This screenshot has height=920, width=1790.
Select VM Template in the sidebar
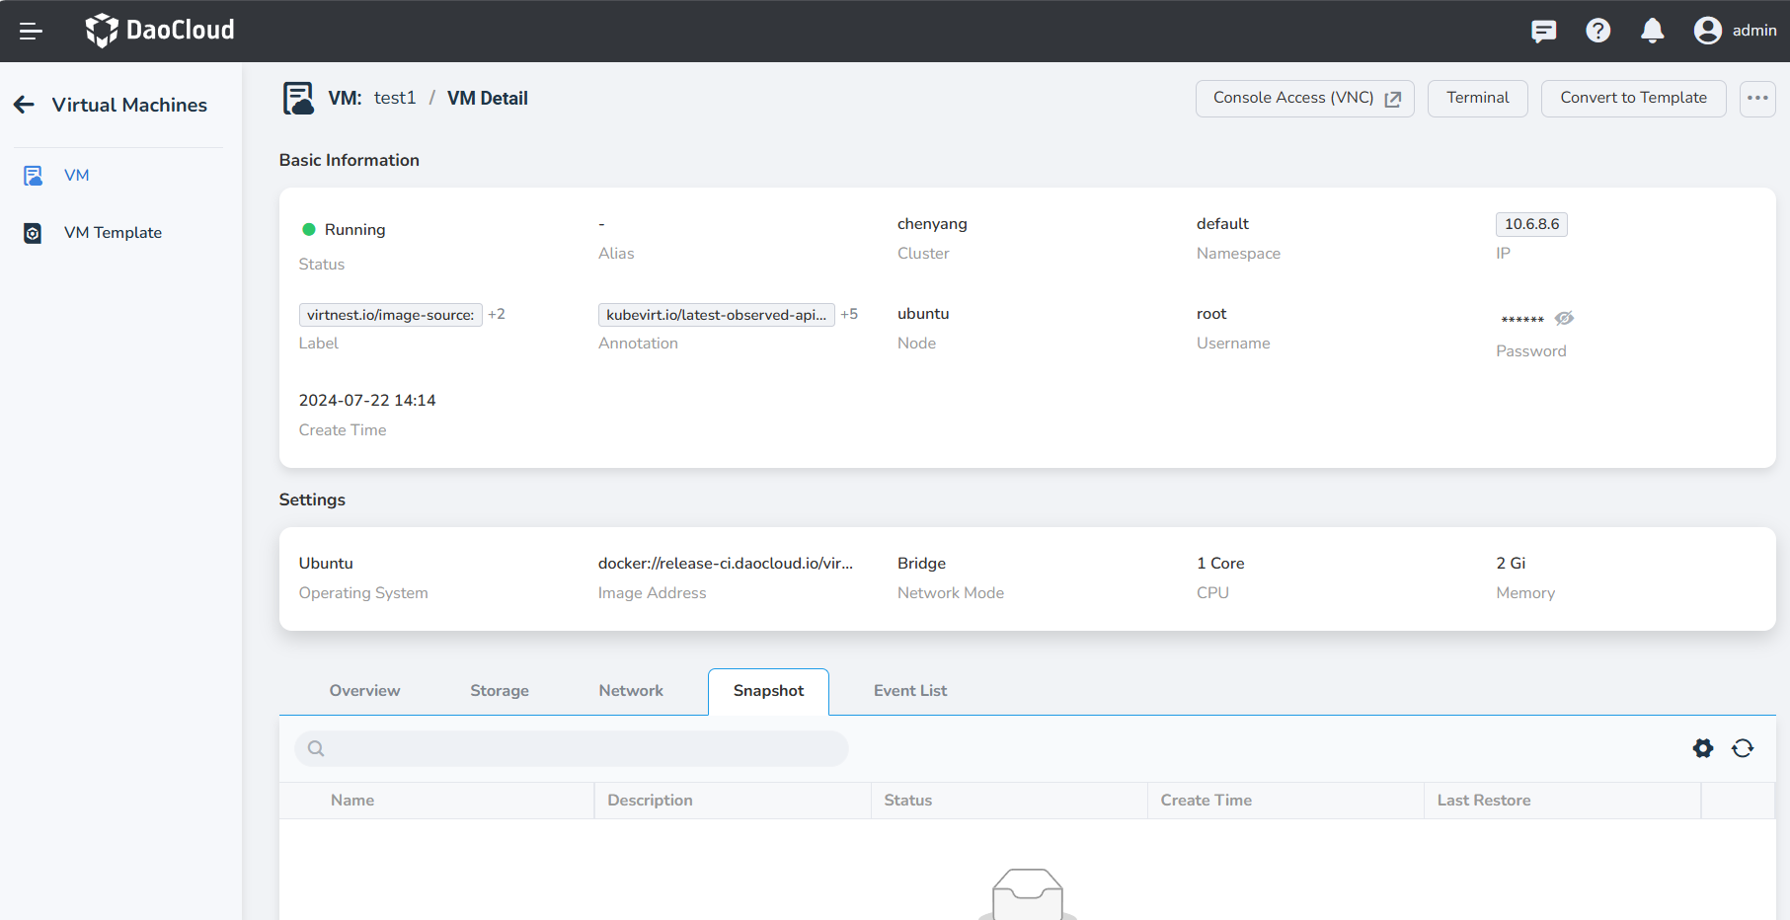point(113,233)
